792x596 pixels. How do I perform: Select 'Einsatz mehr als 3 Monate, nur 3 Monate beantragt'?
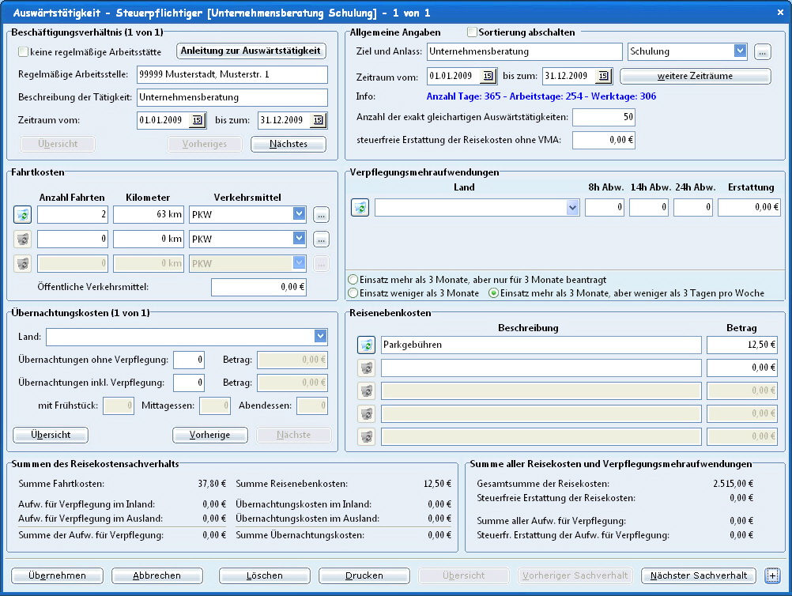[x=353, y=280]
